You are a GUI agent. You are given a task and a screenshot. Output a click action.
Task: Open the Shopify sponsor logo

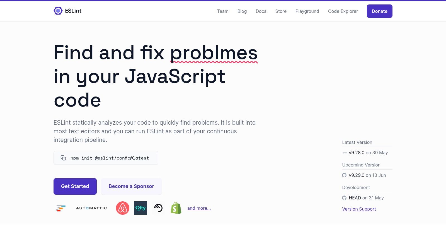point(176,208)
